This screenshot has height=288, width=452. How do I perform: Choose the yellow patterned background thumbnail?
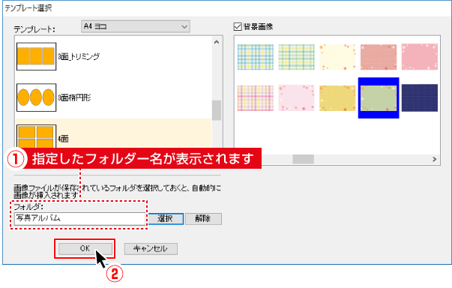tap(337, 98)
